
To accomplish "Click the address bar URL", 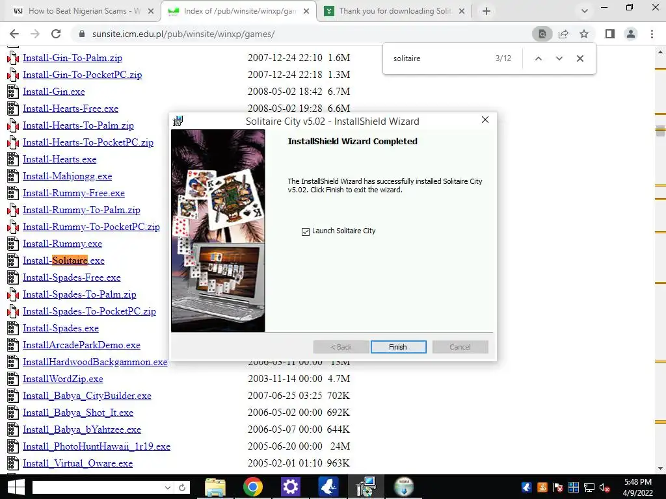I will (183, 34).
